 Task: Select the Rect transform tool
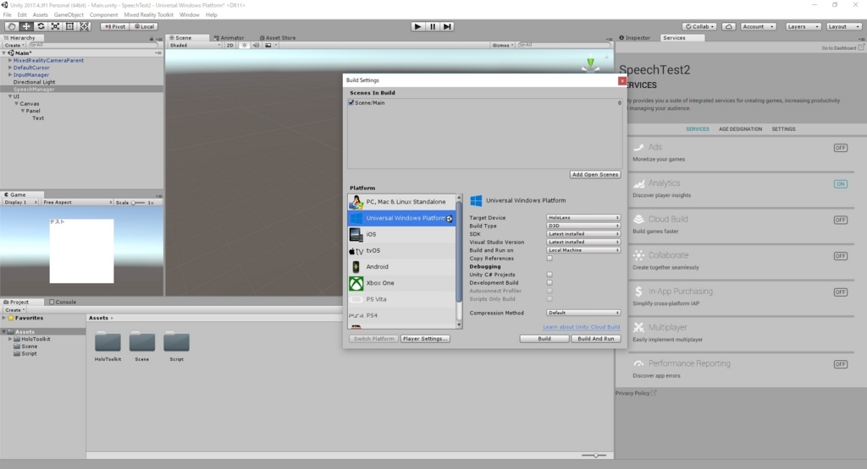tap(69, 26)
